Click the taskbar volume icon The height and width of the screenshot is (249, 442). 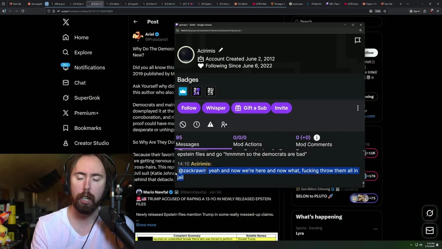click(421, 245)
